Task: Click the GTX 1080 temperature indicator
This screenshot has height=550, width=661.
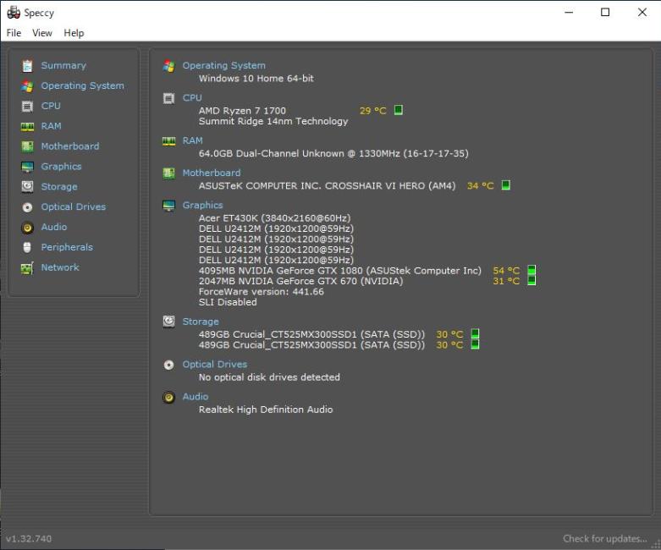Action: pyautogui.click(x=532, y=271)
